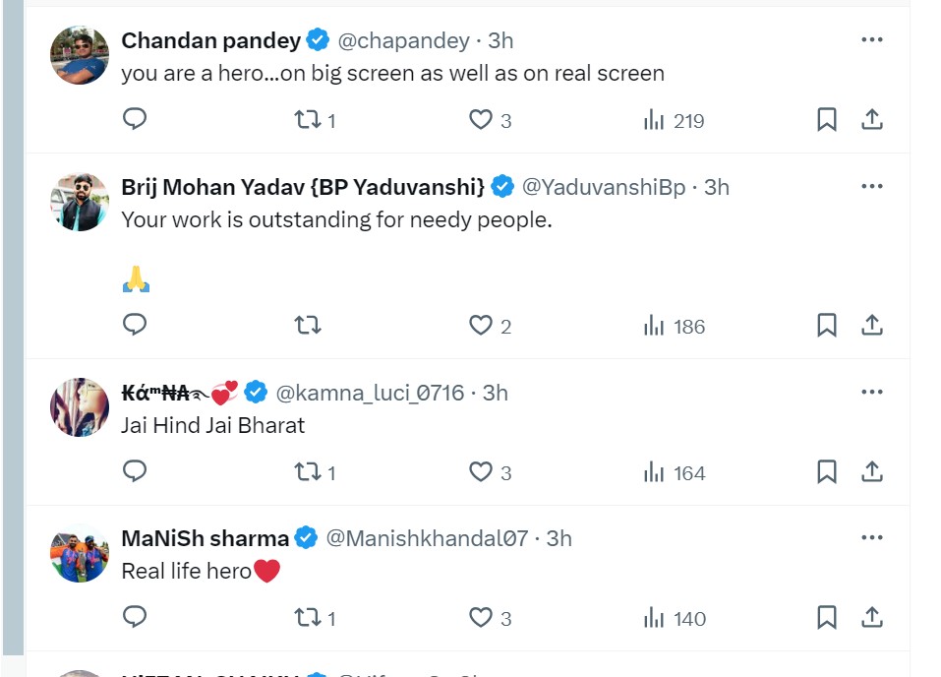Share Chandan pandey's tweet

point(871,120)
